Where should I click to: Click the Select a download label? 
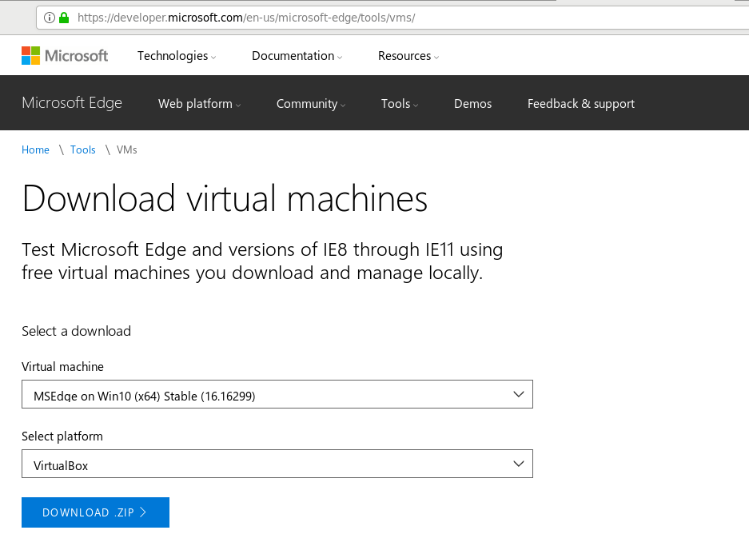(x=77, y=331)
